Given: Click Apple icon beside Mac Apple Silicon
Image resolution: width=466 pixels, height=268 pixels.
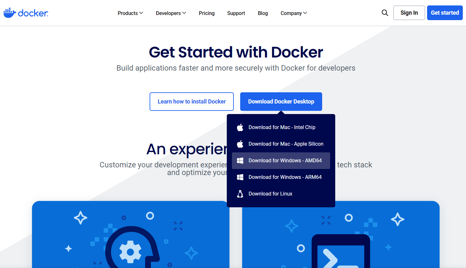Looking at the screenshot, I should 240,144.
